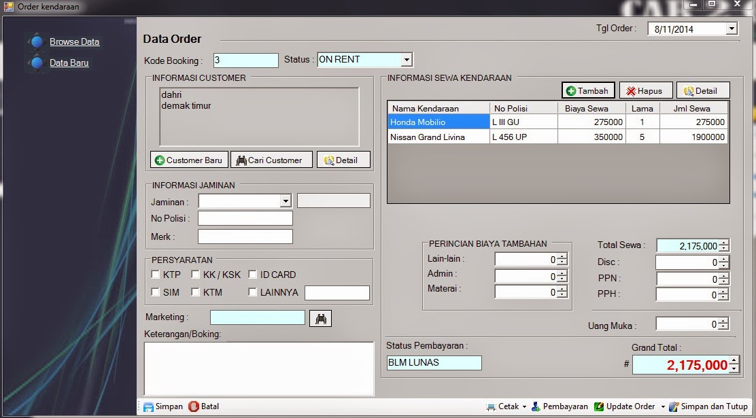Increase Uang Muka with the up stepper arrow
This screenshot has height=418, width=756.
pyautogui.click(x=722, y=320)
